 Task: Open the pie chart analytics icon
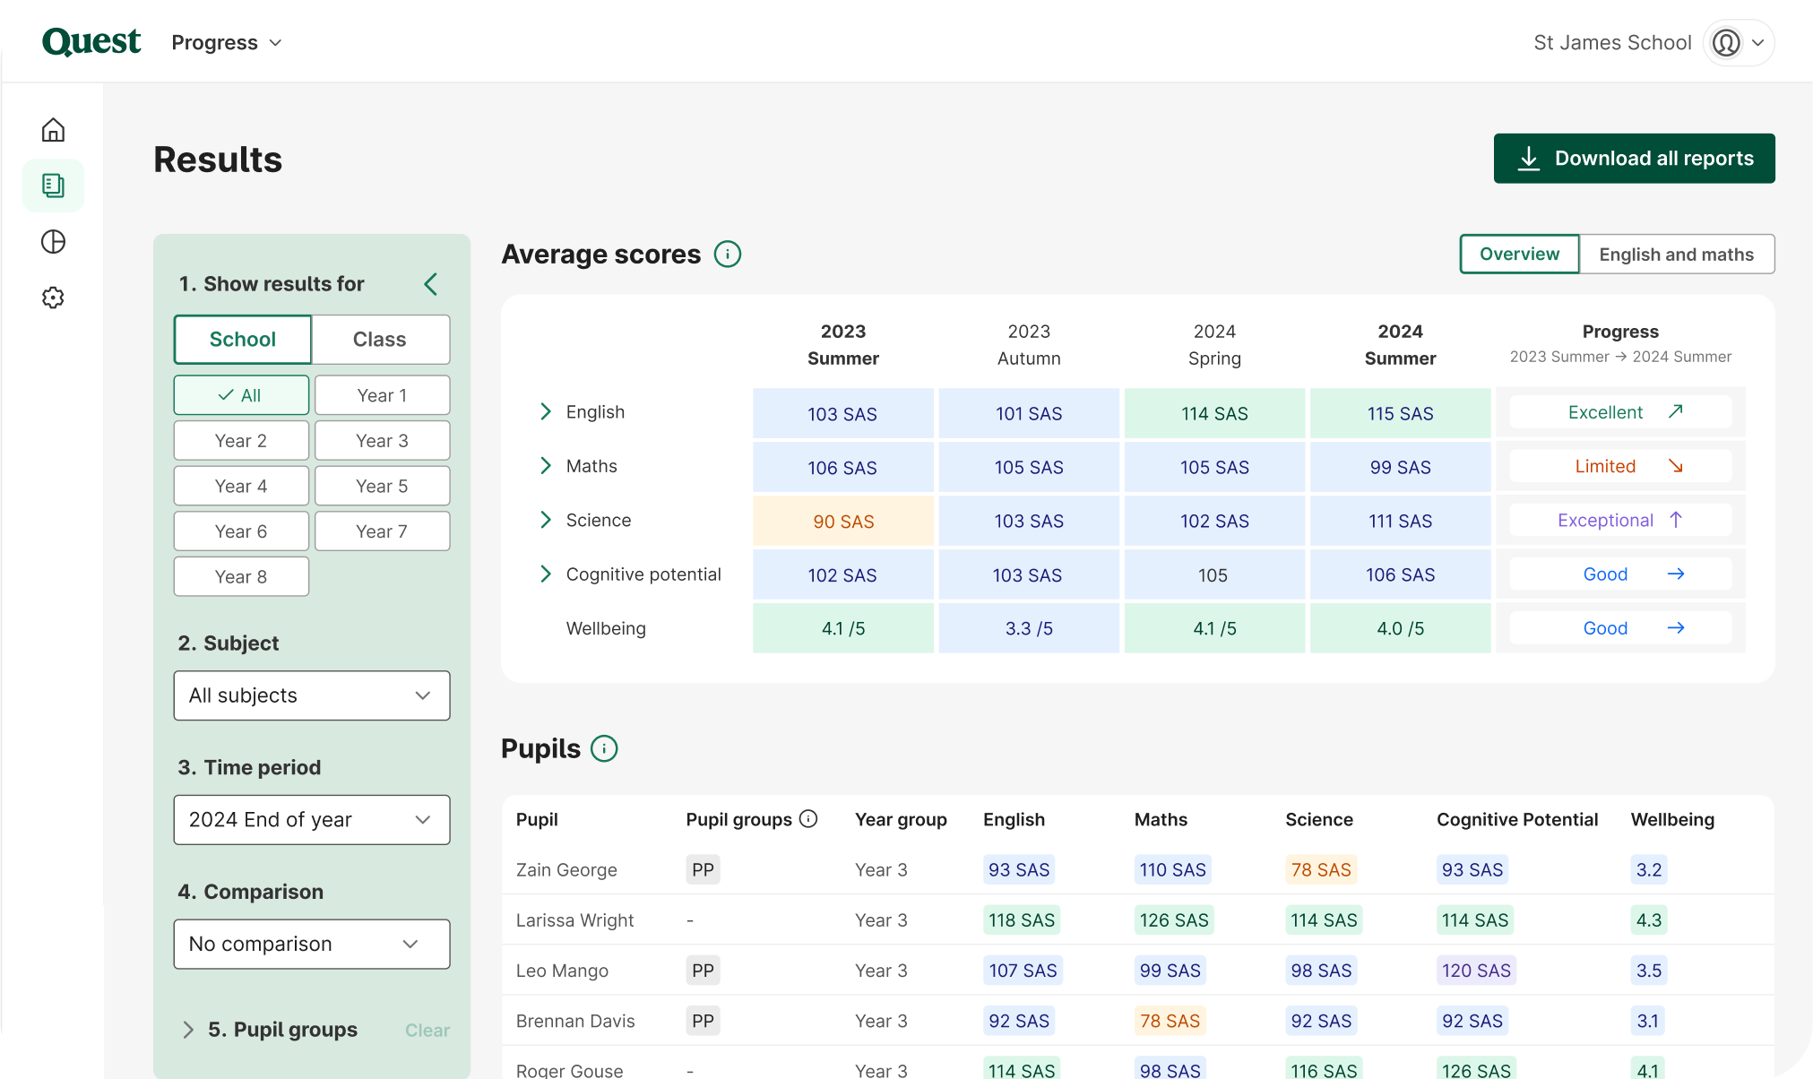point(53,242)
